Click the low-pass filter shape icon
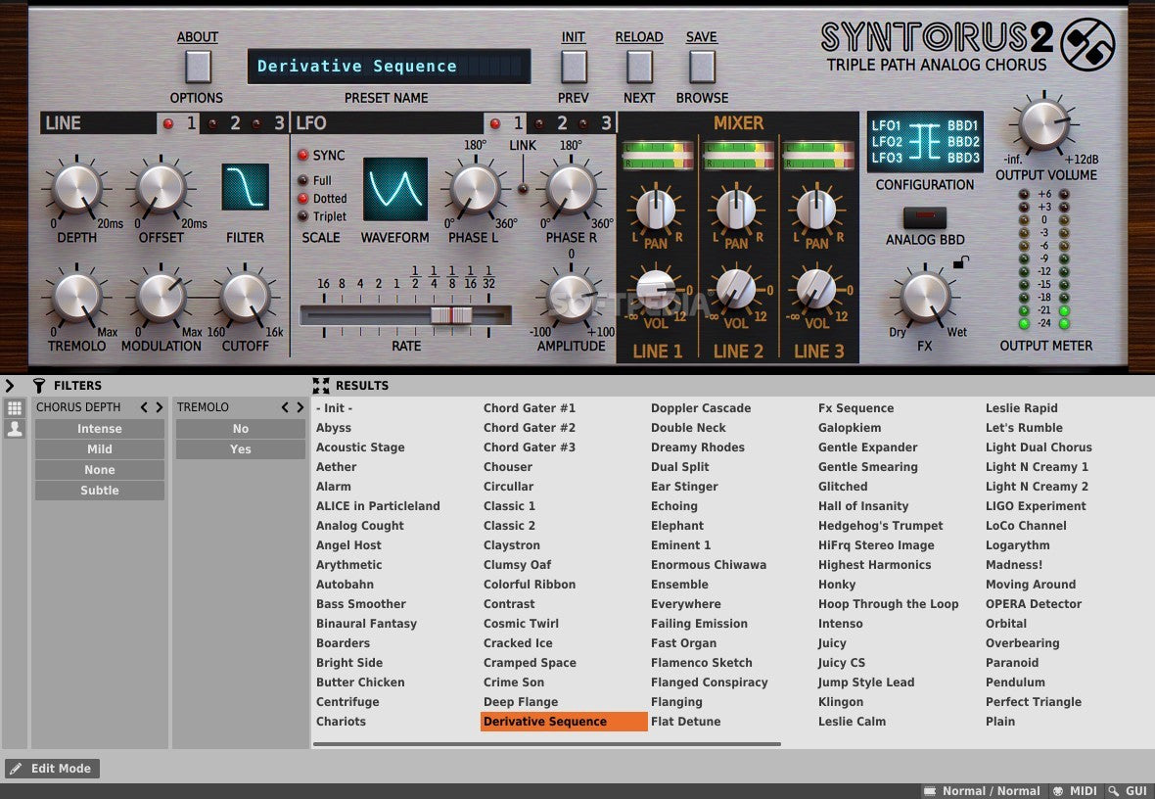The height and width of the screenshot is (799, 1155). 245,187
